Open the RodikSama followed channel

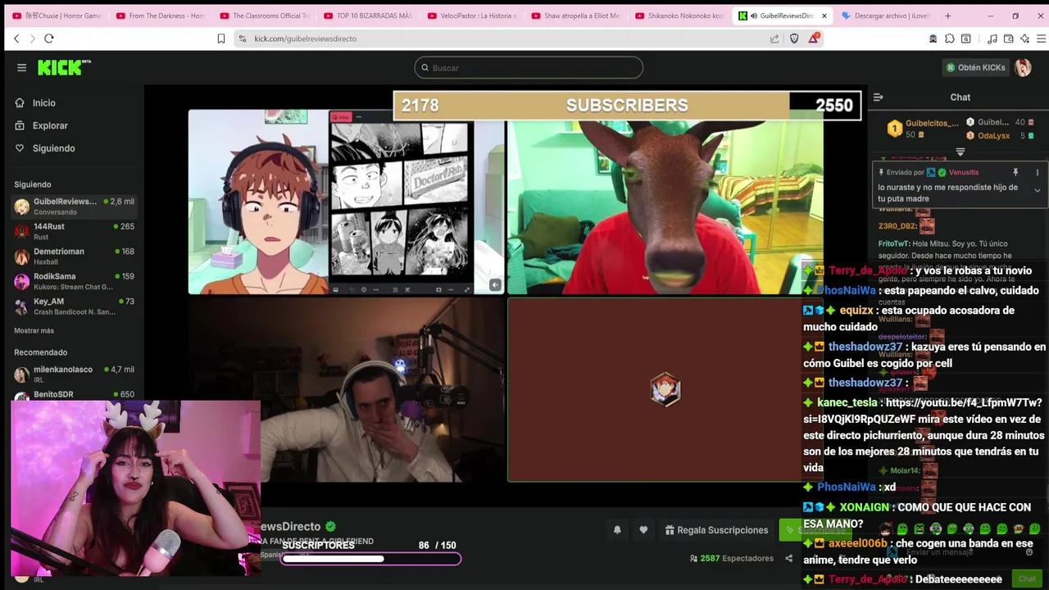[x=74, y=281]
